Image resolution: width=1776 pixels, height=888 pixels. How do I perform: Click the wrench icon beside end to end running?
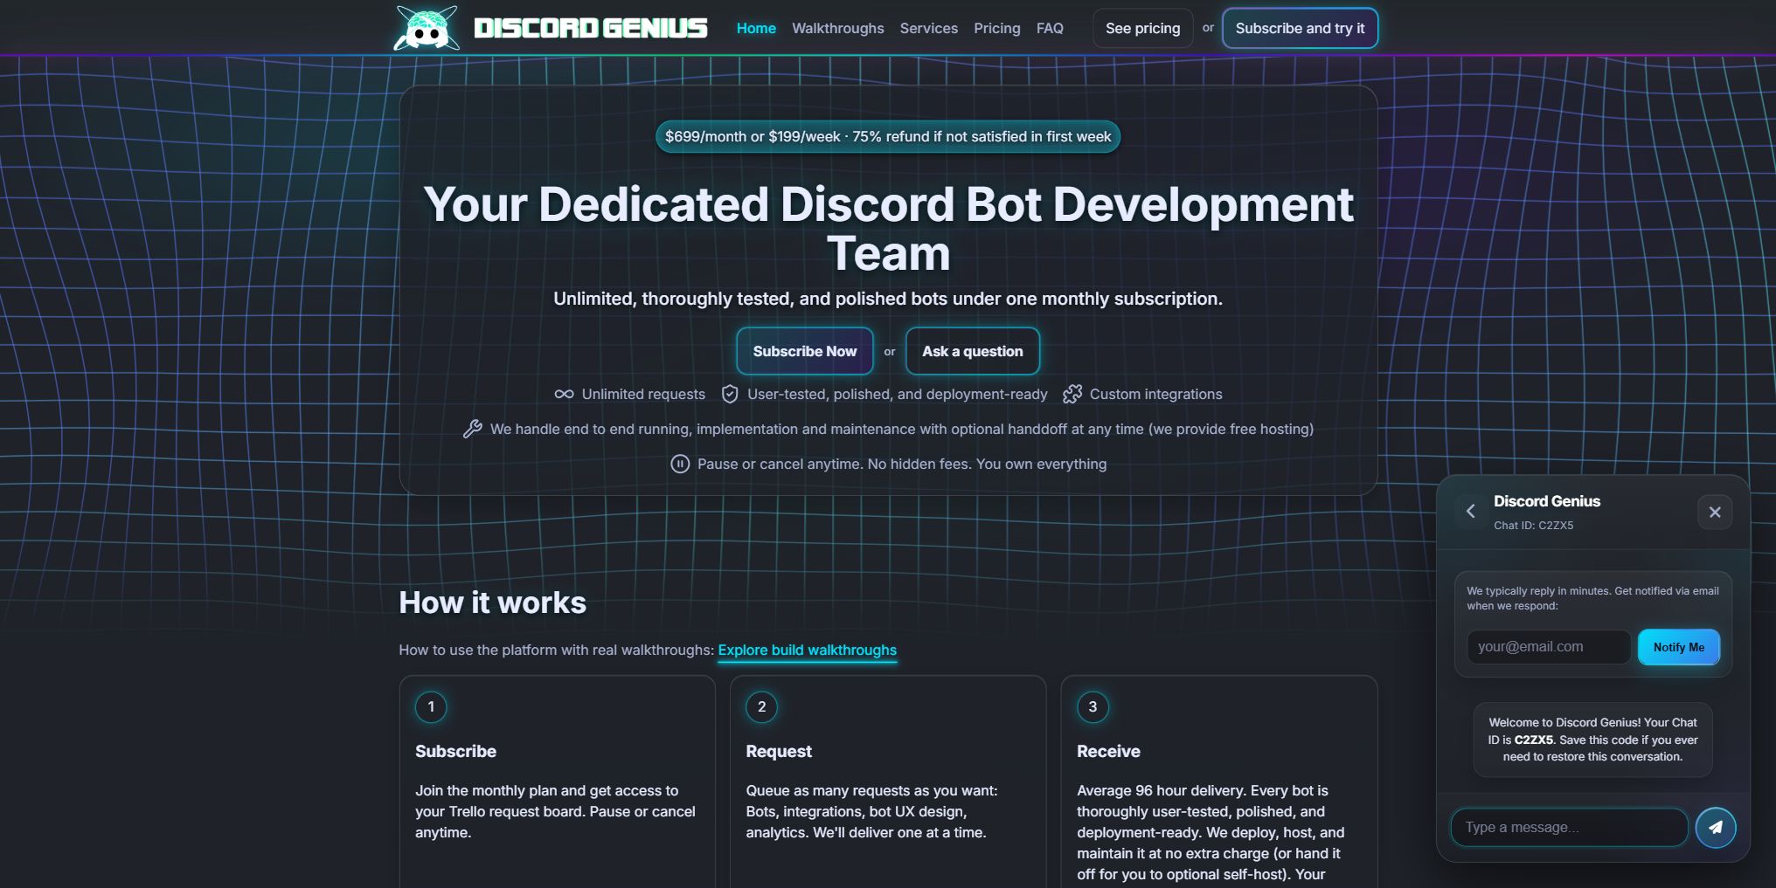[473, 429]
